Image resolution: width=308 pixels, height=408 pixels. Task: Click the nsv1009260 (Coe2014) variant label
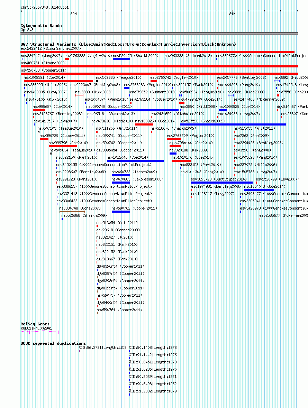(x=156, y=121)
